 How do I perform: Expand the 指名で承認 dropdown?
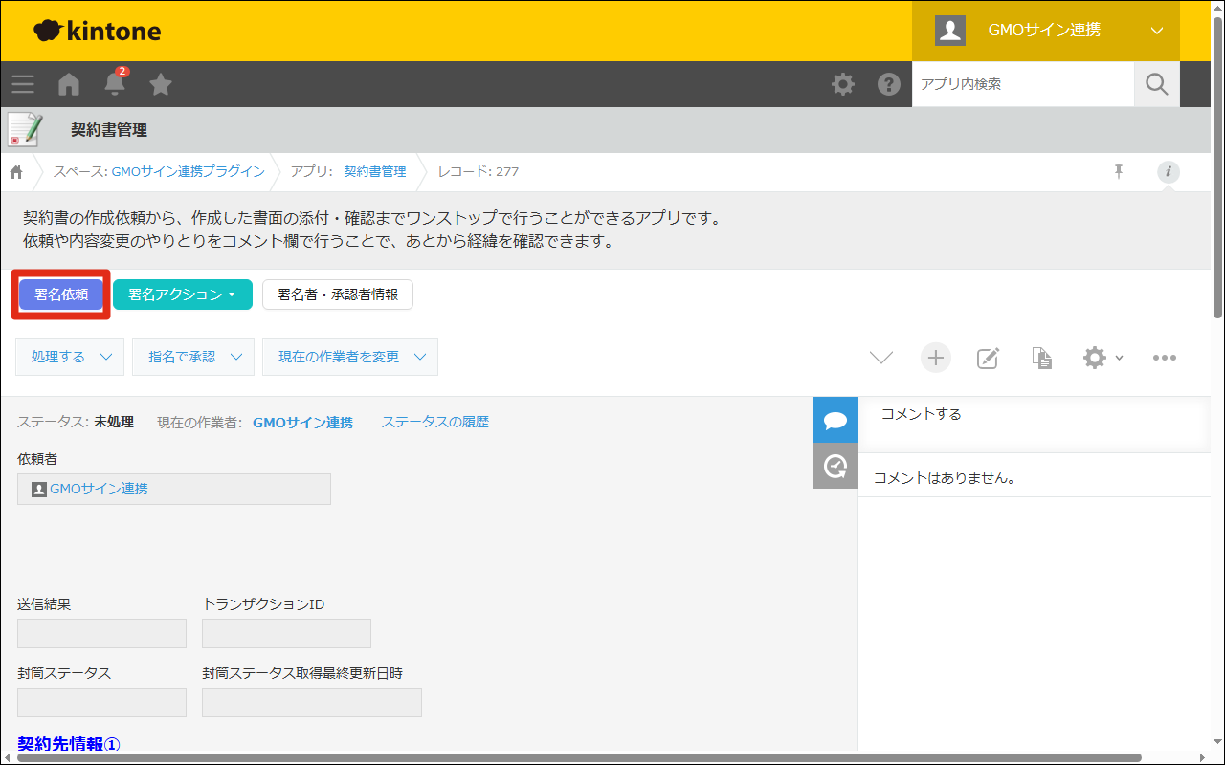193,357
